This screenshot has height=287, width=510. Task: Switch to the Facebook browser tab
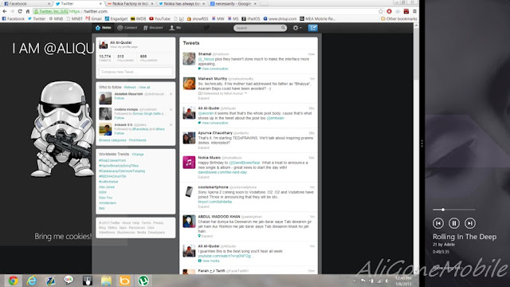[x=26, y=3]
